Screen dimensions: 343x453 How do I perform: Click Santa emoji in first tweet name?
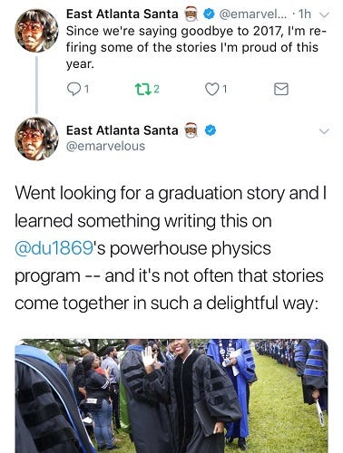point(191,14)
